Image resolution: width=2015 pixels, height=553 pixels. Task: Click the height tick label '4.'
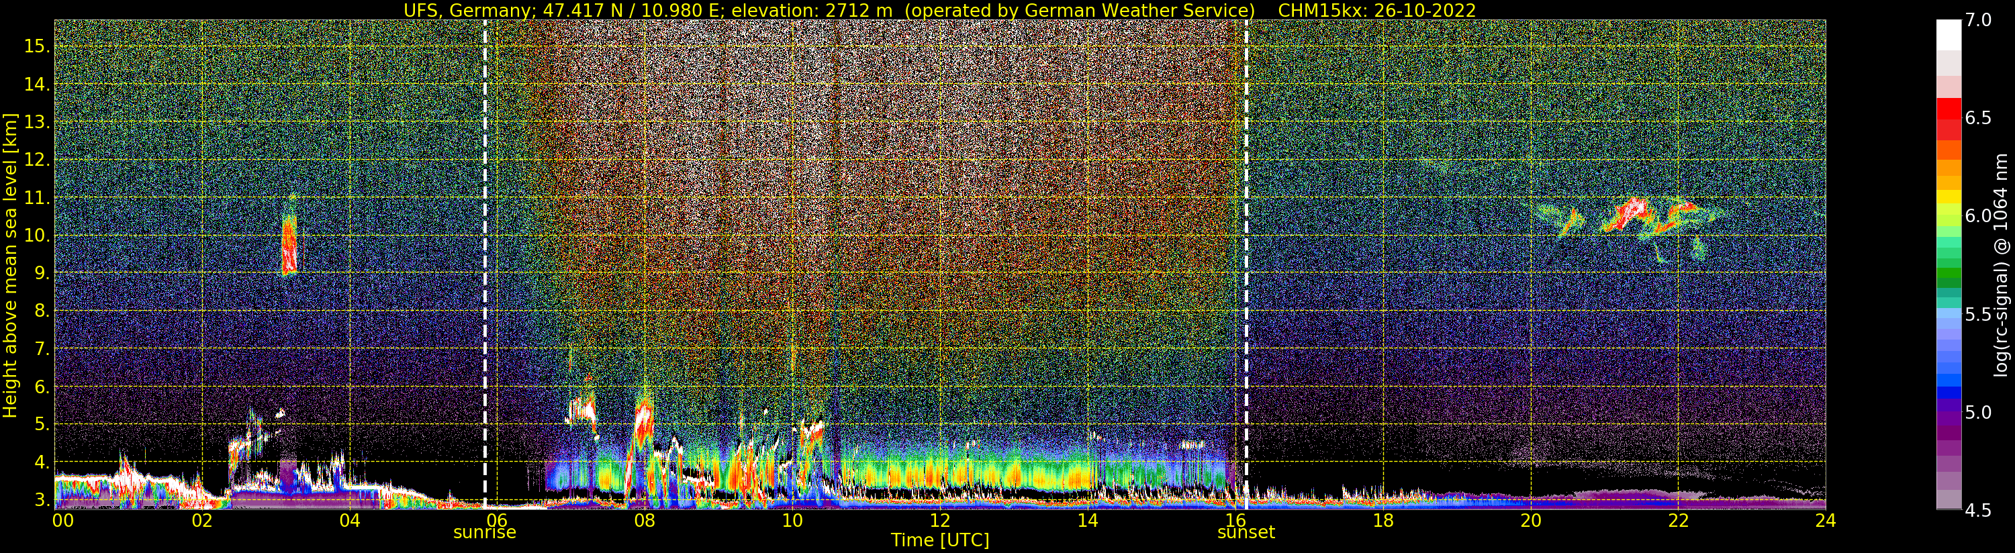coord(42,462)
